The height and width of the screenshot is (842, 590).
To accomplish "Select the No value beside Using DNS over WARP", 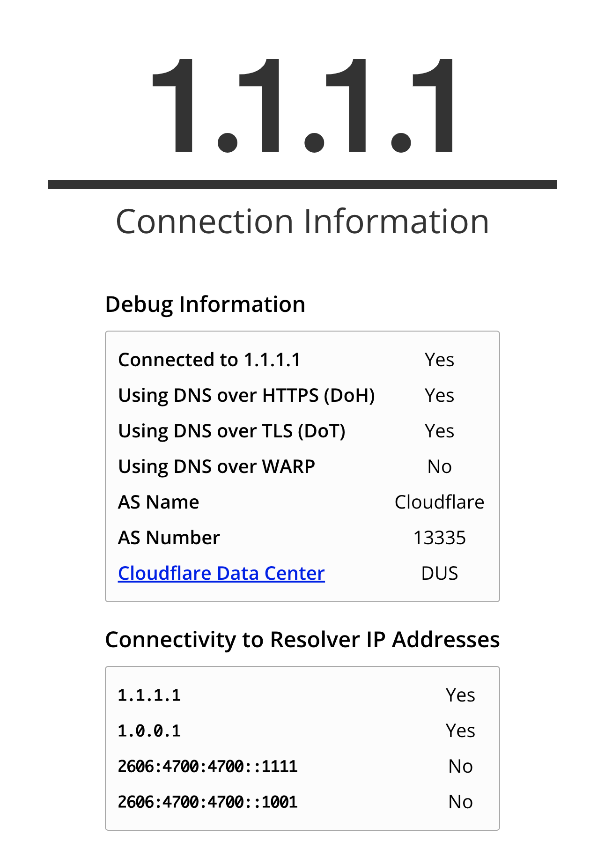I will point(439,466).
